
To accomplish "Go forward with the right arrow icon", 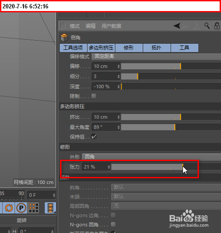I will coord(185,26).
